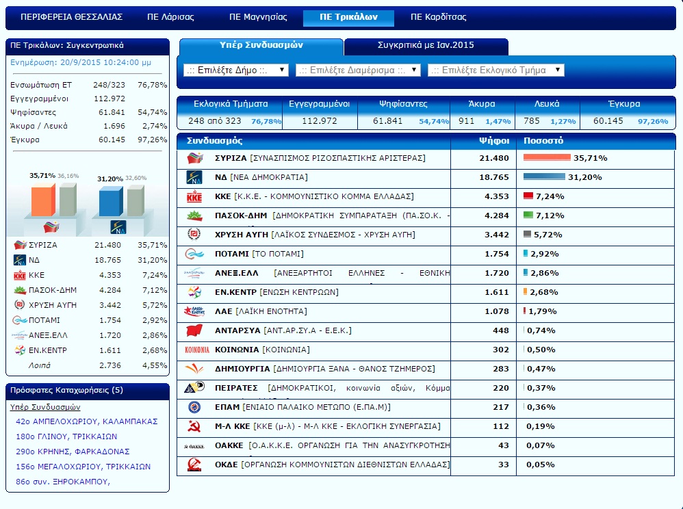
Task: Select the ΠΕ Τρικάλων menu item
Action: point(348,17)
